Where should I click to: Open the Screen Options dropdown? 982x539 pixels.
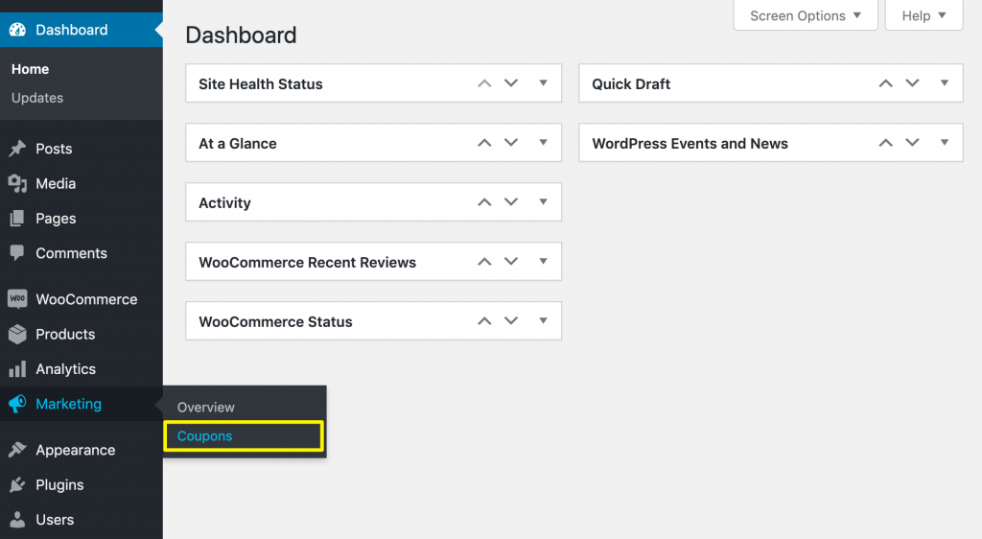806,15
